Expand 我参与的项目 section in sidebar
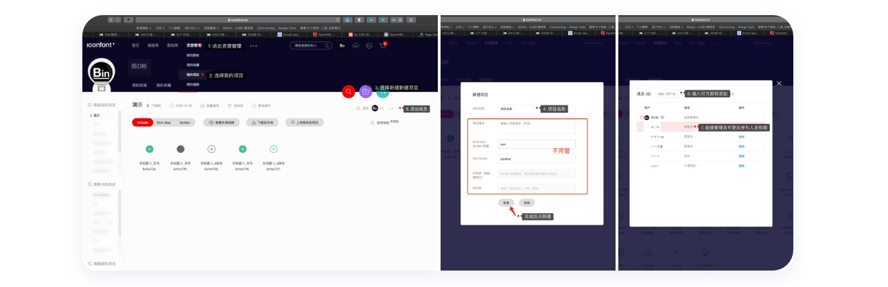Viewport: 888px width, 287px height. (102, 184)
